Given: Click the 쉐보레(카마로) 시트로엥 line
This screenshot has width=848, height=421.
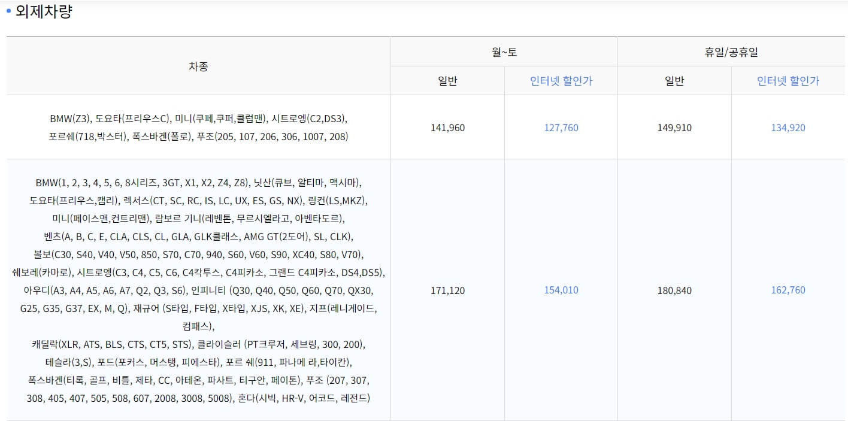Looking at the screenshot, I should (x=198, y=272).
